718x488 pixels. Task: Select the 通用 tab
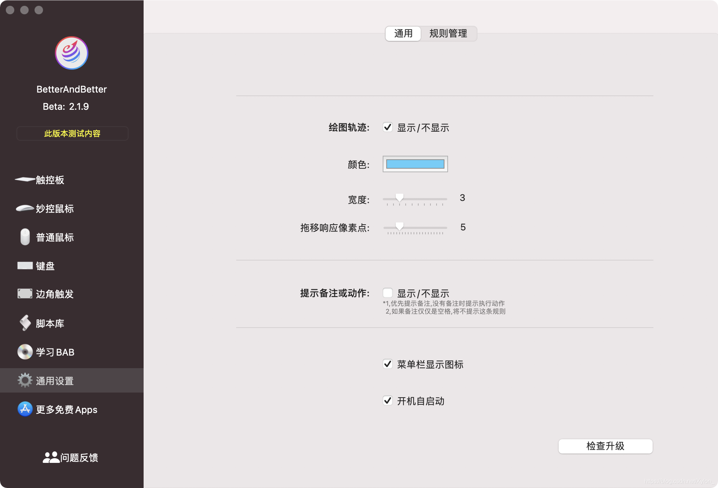403,33
